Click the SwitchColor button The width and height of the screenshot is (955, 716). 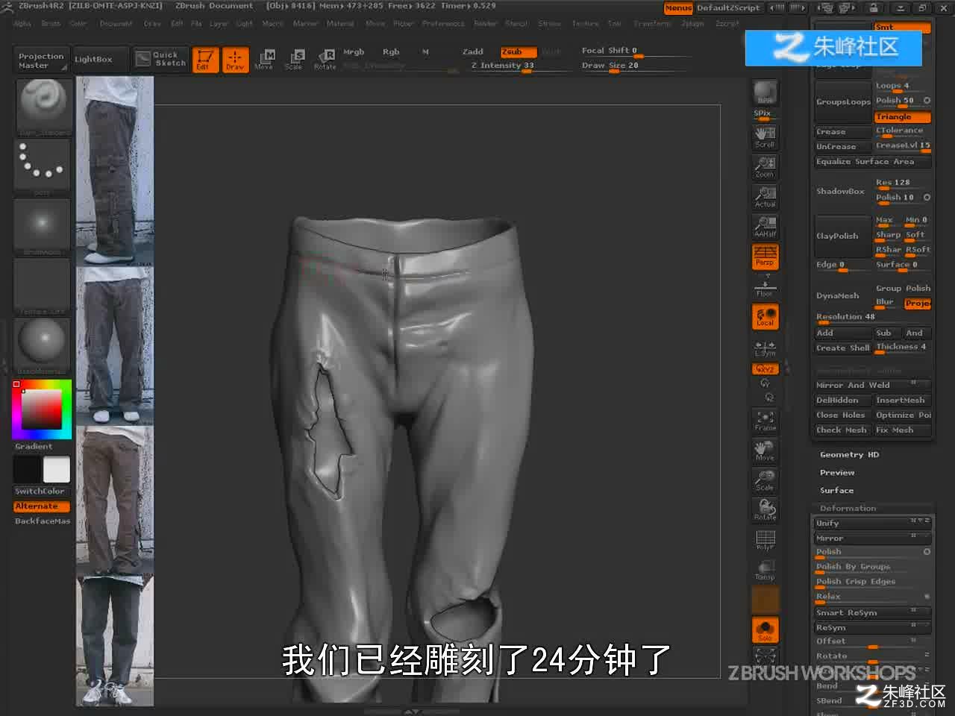(x=42, y=491)
